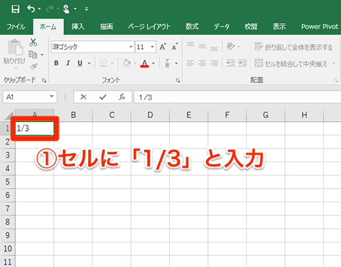The width and height of the screenshot is (341, 267).
Task: Click the formula bar showing 1/3
Action: click(237, 97)
